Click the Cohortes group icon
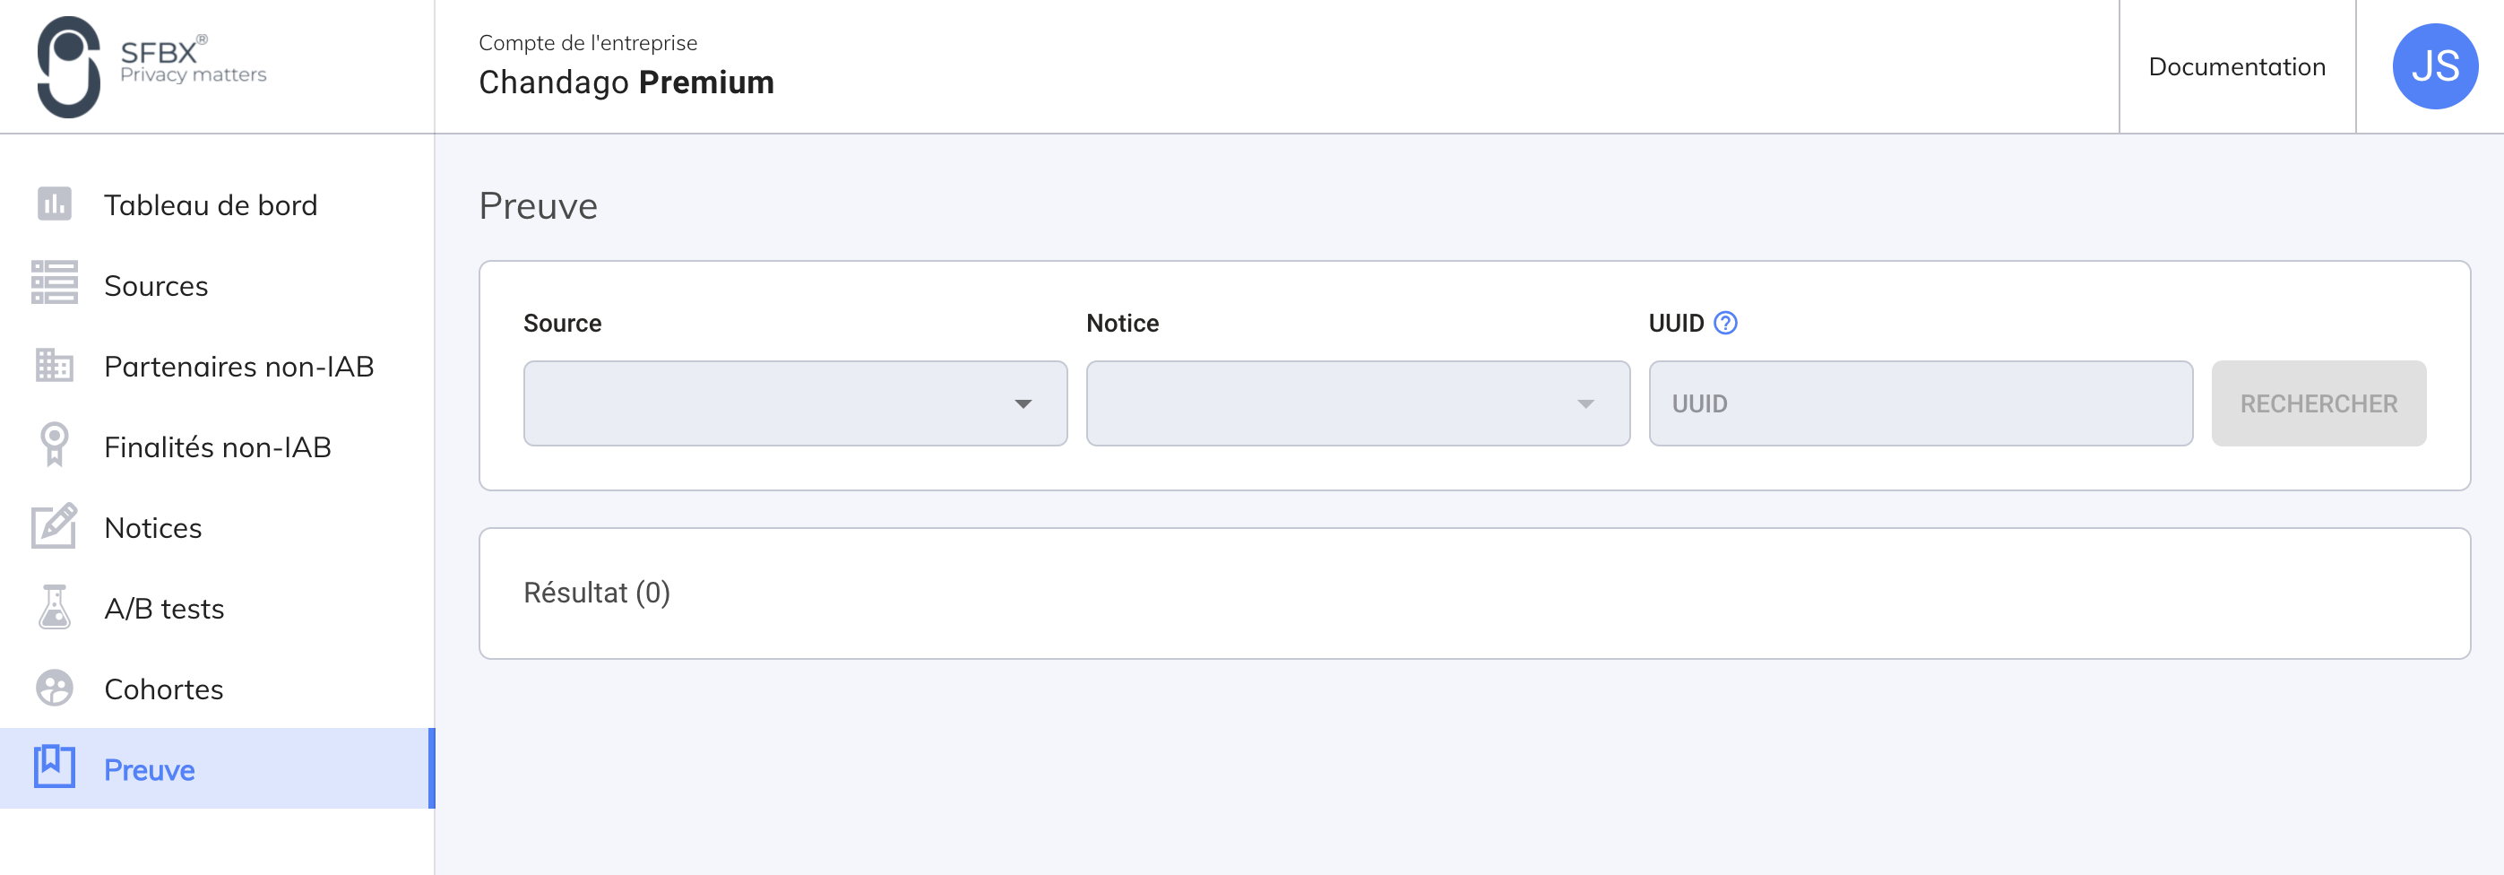The height and width of the screenshot is (875, 2504). (x=55, y=688)
